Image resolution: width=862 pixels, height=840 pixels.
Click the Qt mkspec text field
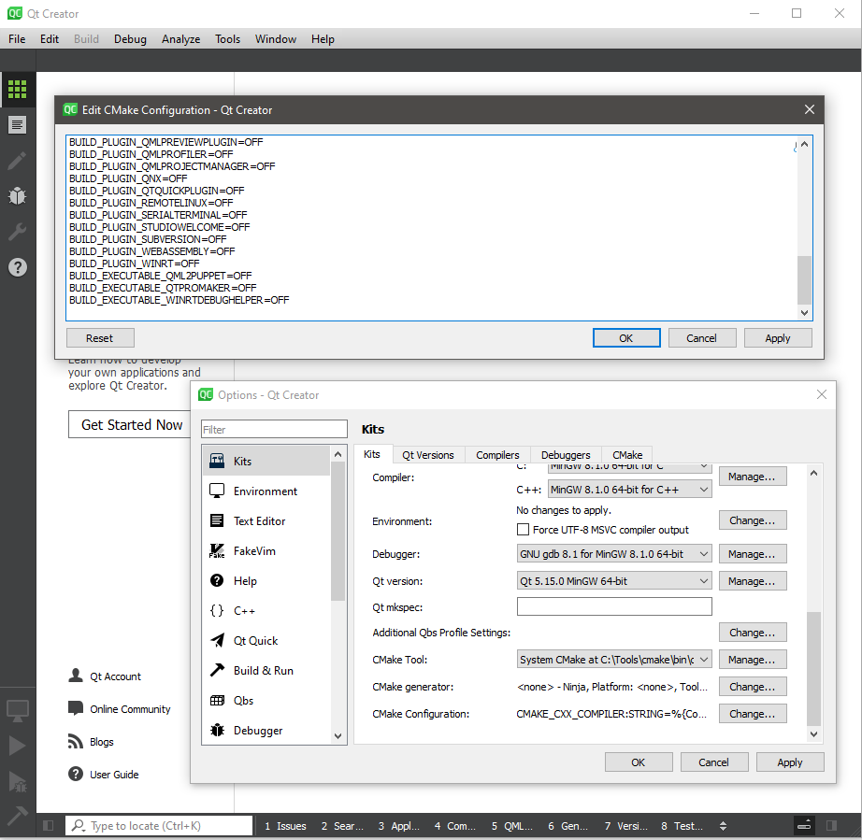pos(613,607)
